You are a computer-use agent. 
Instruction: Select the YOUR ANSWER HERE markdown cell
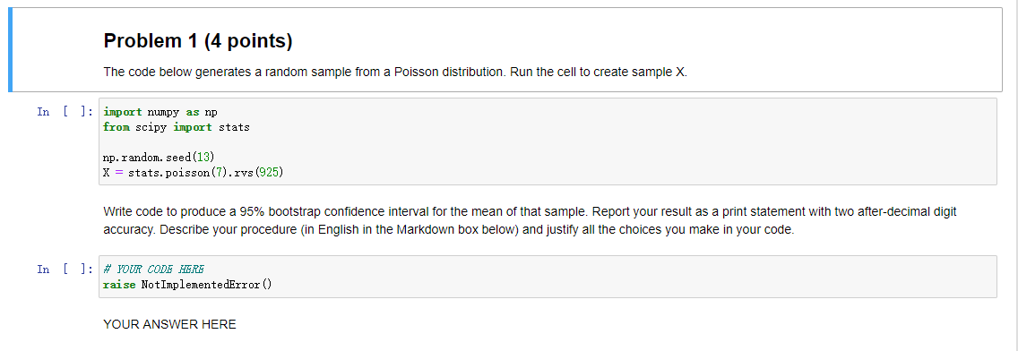tap(169, 324)
